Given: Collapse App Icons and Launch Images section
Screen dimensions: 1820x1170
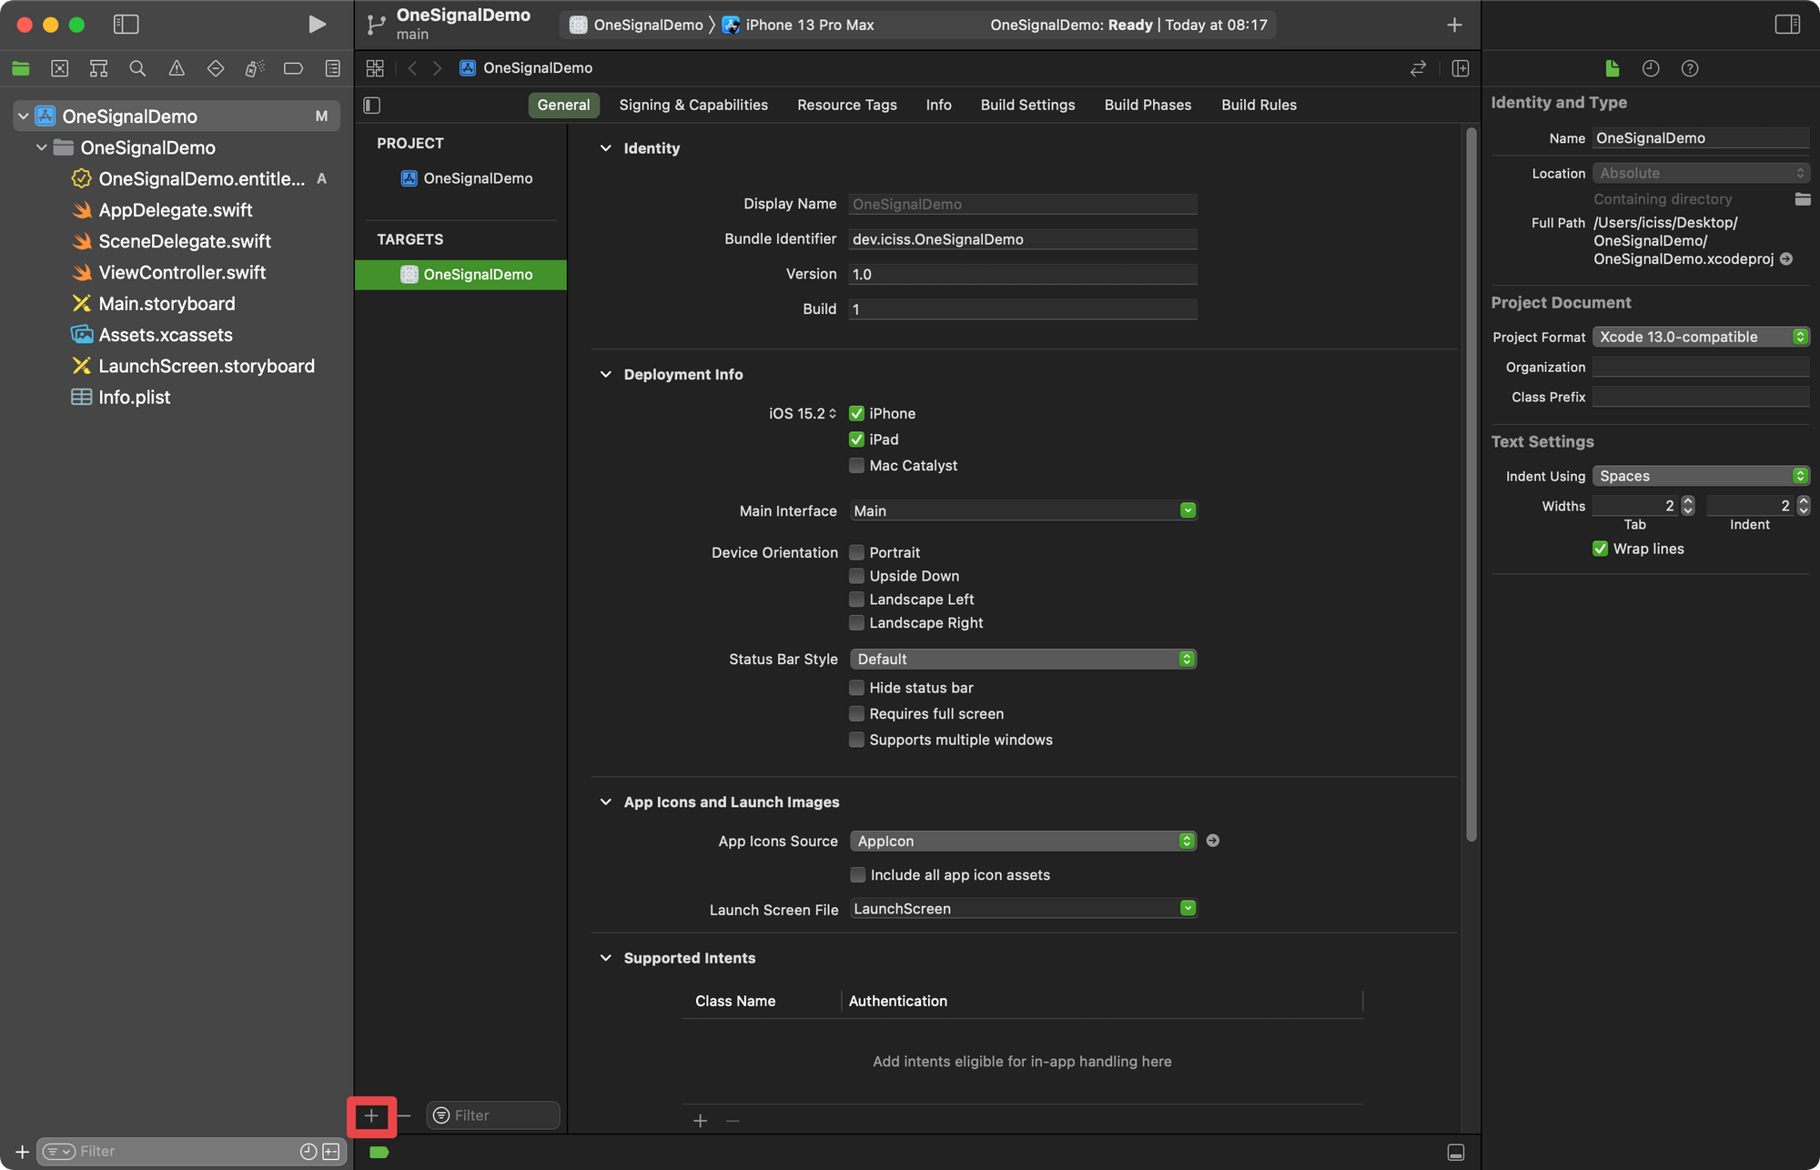Looking at the screenshot, I should coord(606,802).
